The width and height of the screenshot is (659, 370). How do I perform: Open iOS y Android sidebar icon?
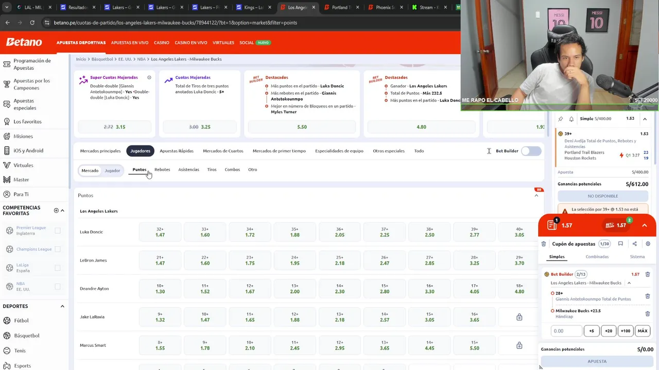coord(7,151)
